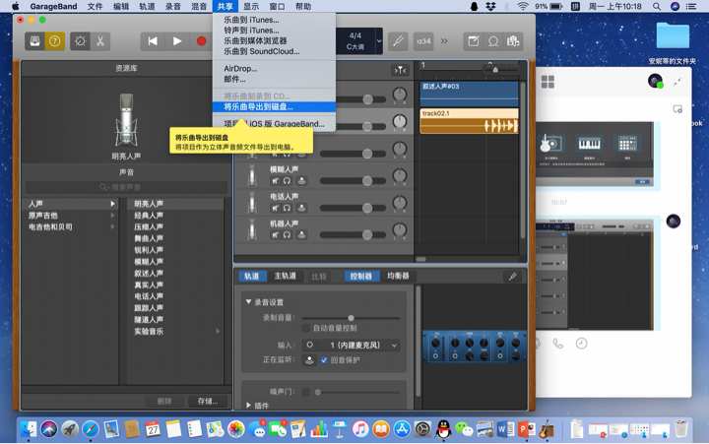Start recording with the red Record button
This screenshot has width=709, height=444.
tap(201, 41)
